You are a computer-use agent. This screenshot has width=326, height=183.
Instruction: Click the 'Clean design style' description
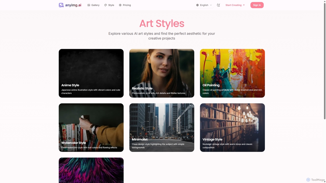158,146
